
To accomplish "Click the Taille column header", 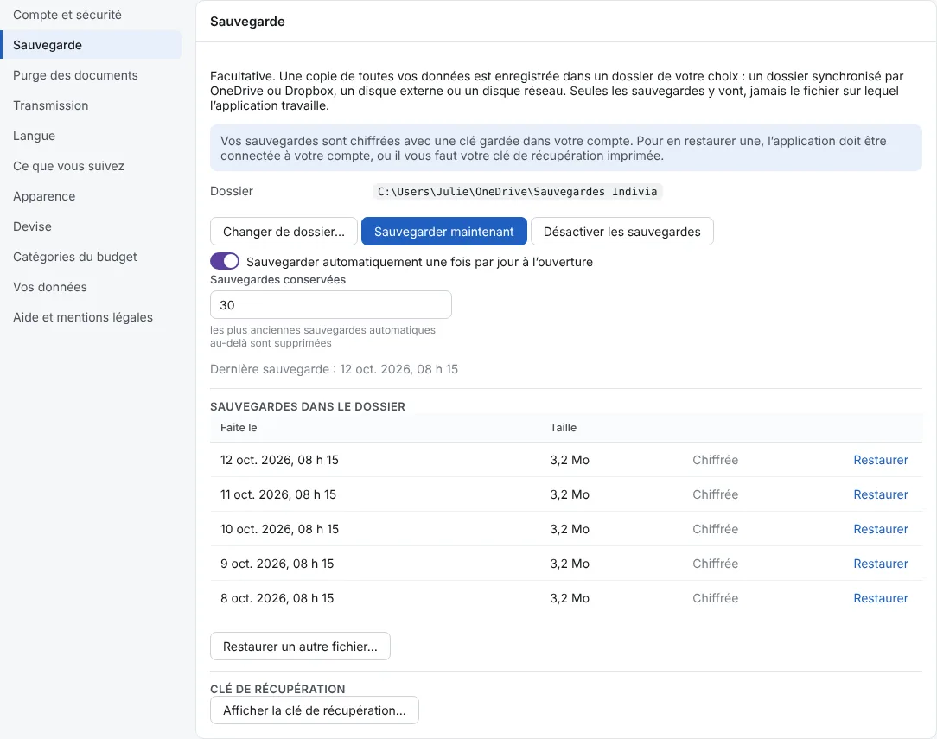I will pos(563,428).
